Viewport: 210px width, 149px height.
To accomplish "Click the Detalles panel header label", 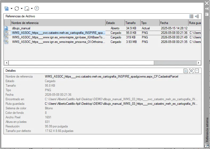I will coord(11,71).
